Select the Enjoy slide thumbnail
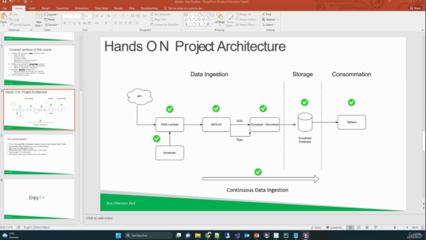Screen dimensions: 426x240 tap(39, 199)
